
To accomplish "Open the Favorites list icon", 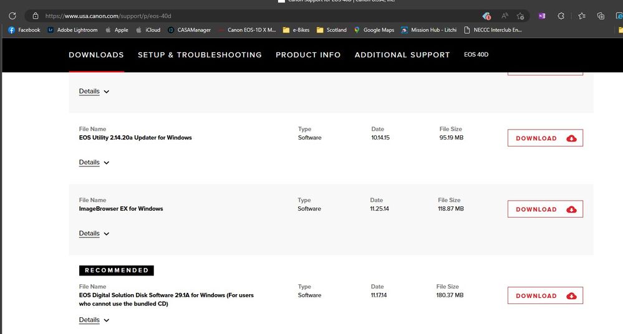I will [581, 16].
